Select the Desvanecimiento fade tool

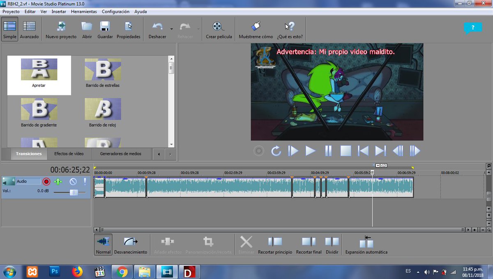(131, 245)
